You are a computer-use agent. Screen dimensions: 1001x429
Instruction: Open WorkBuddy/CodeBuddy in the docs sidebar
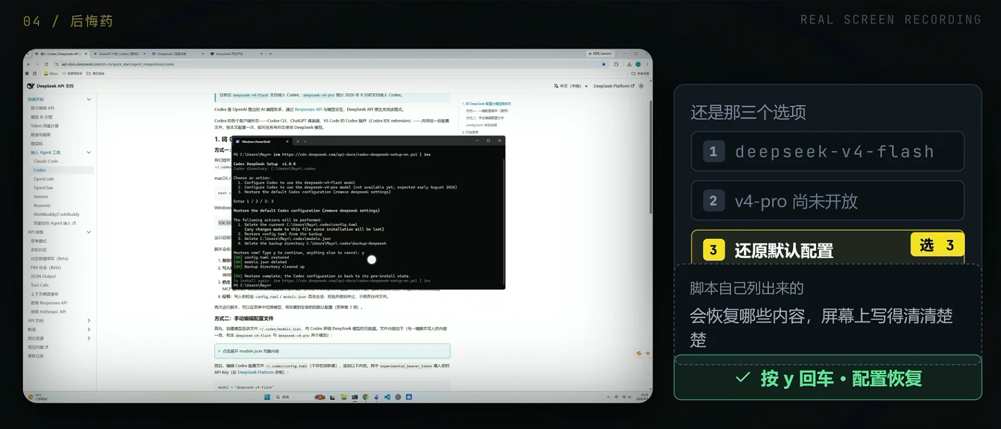tap(56, 214)
